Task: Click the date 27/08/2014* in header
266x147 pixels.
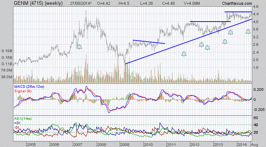Action: (x=81, y=3)
